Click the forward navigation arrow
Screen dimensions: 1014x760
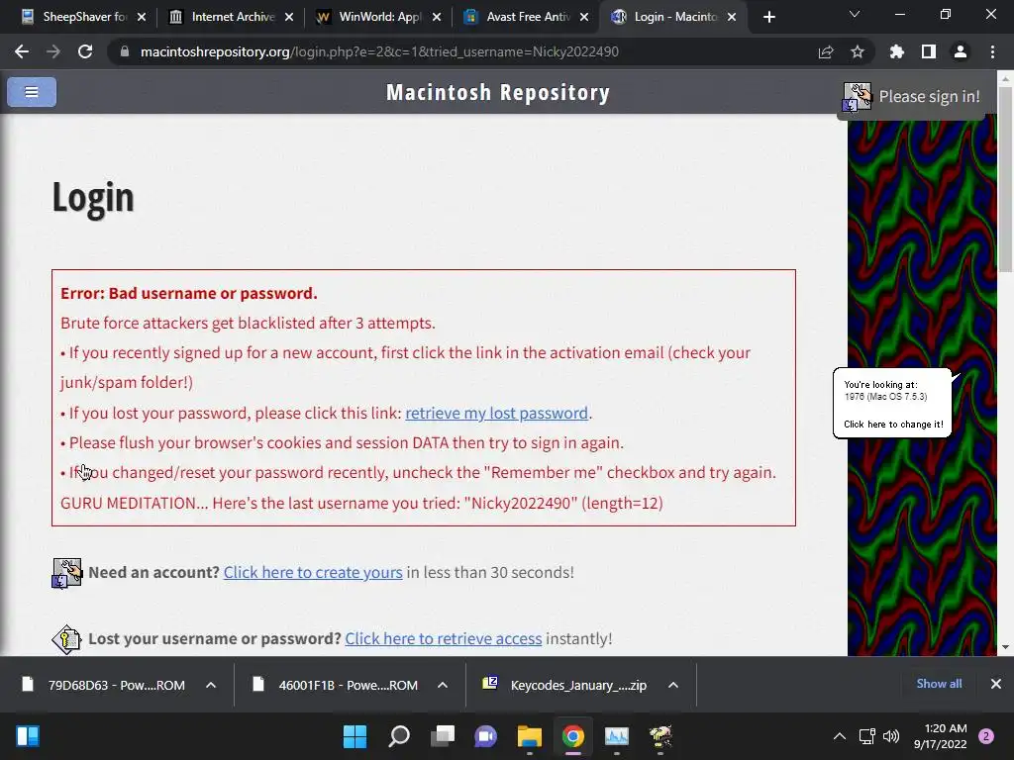[53, 51]
